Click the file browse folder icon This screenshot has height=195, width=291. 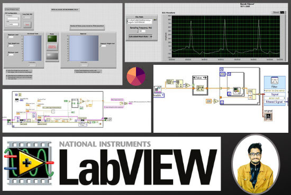(x=155, y=19)
